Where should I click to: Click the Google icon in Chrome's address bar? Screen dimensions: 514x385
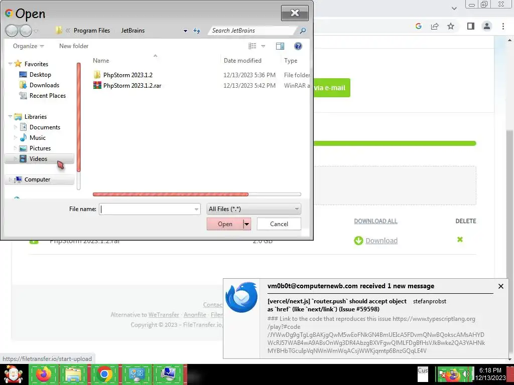pyautogui.click(x=418, y=26)
